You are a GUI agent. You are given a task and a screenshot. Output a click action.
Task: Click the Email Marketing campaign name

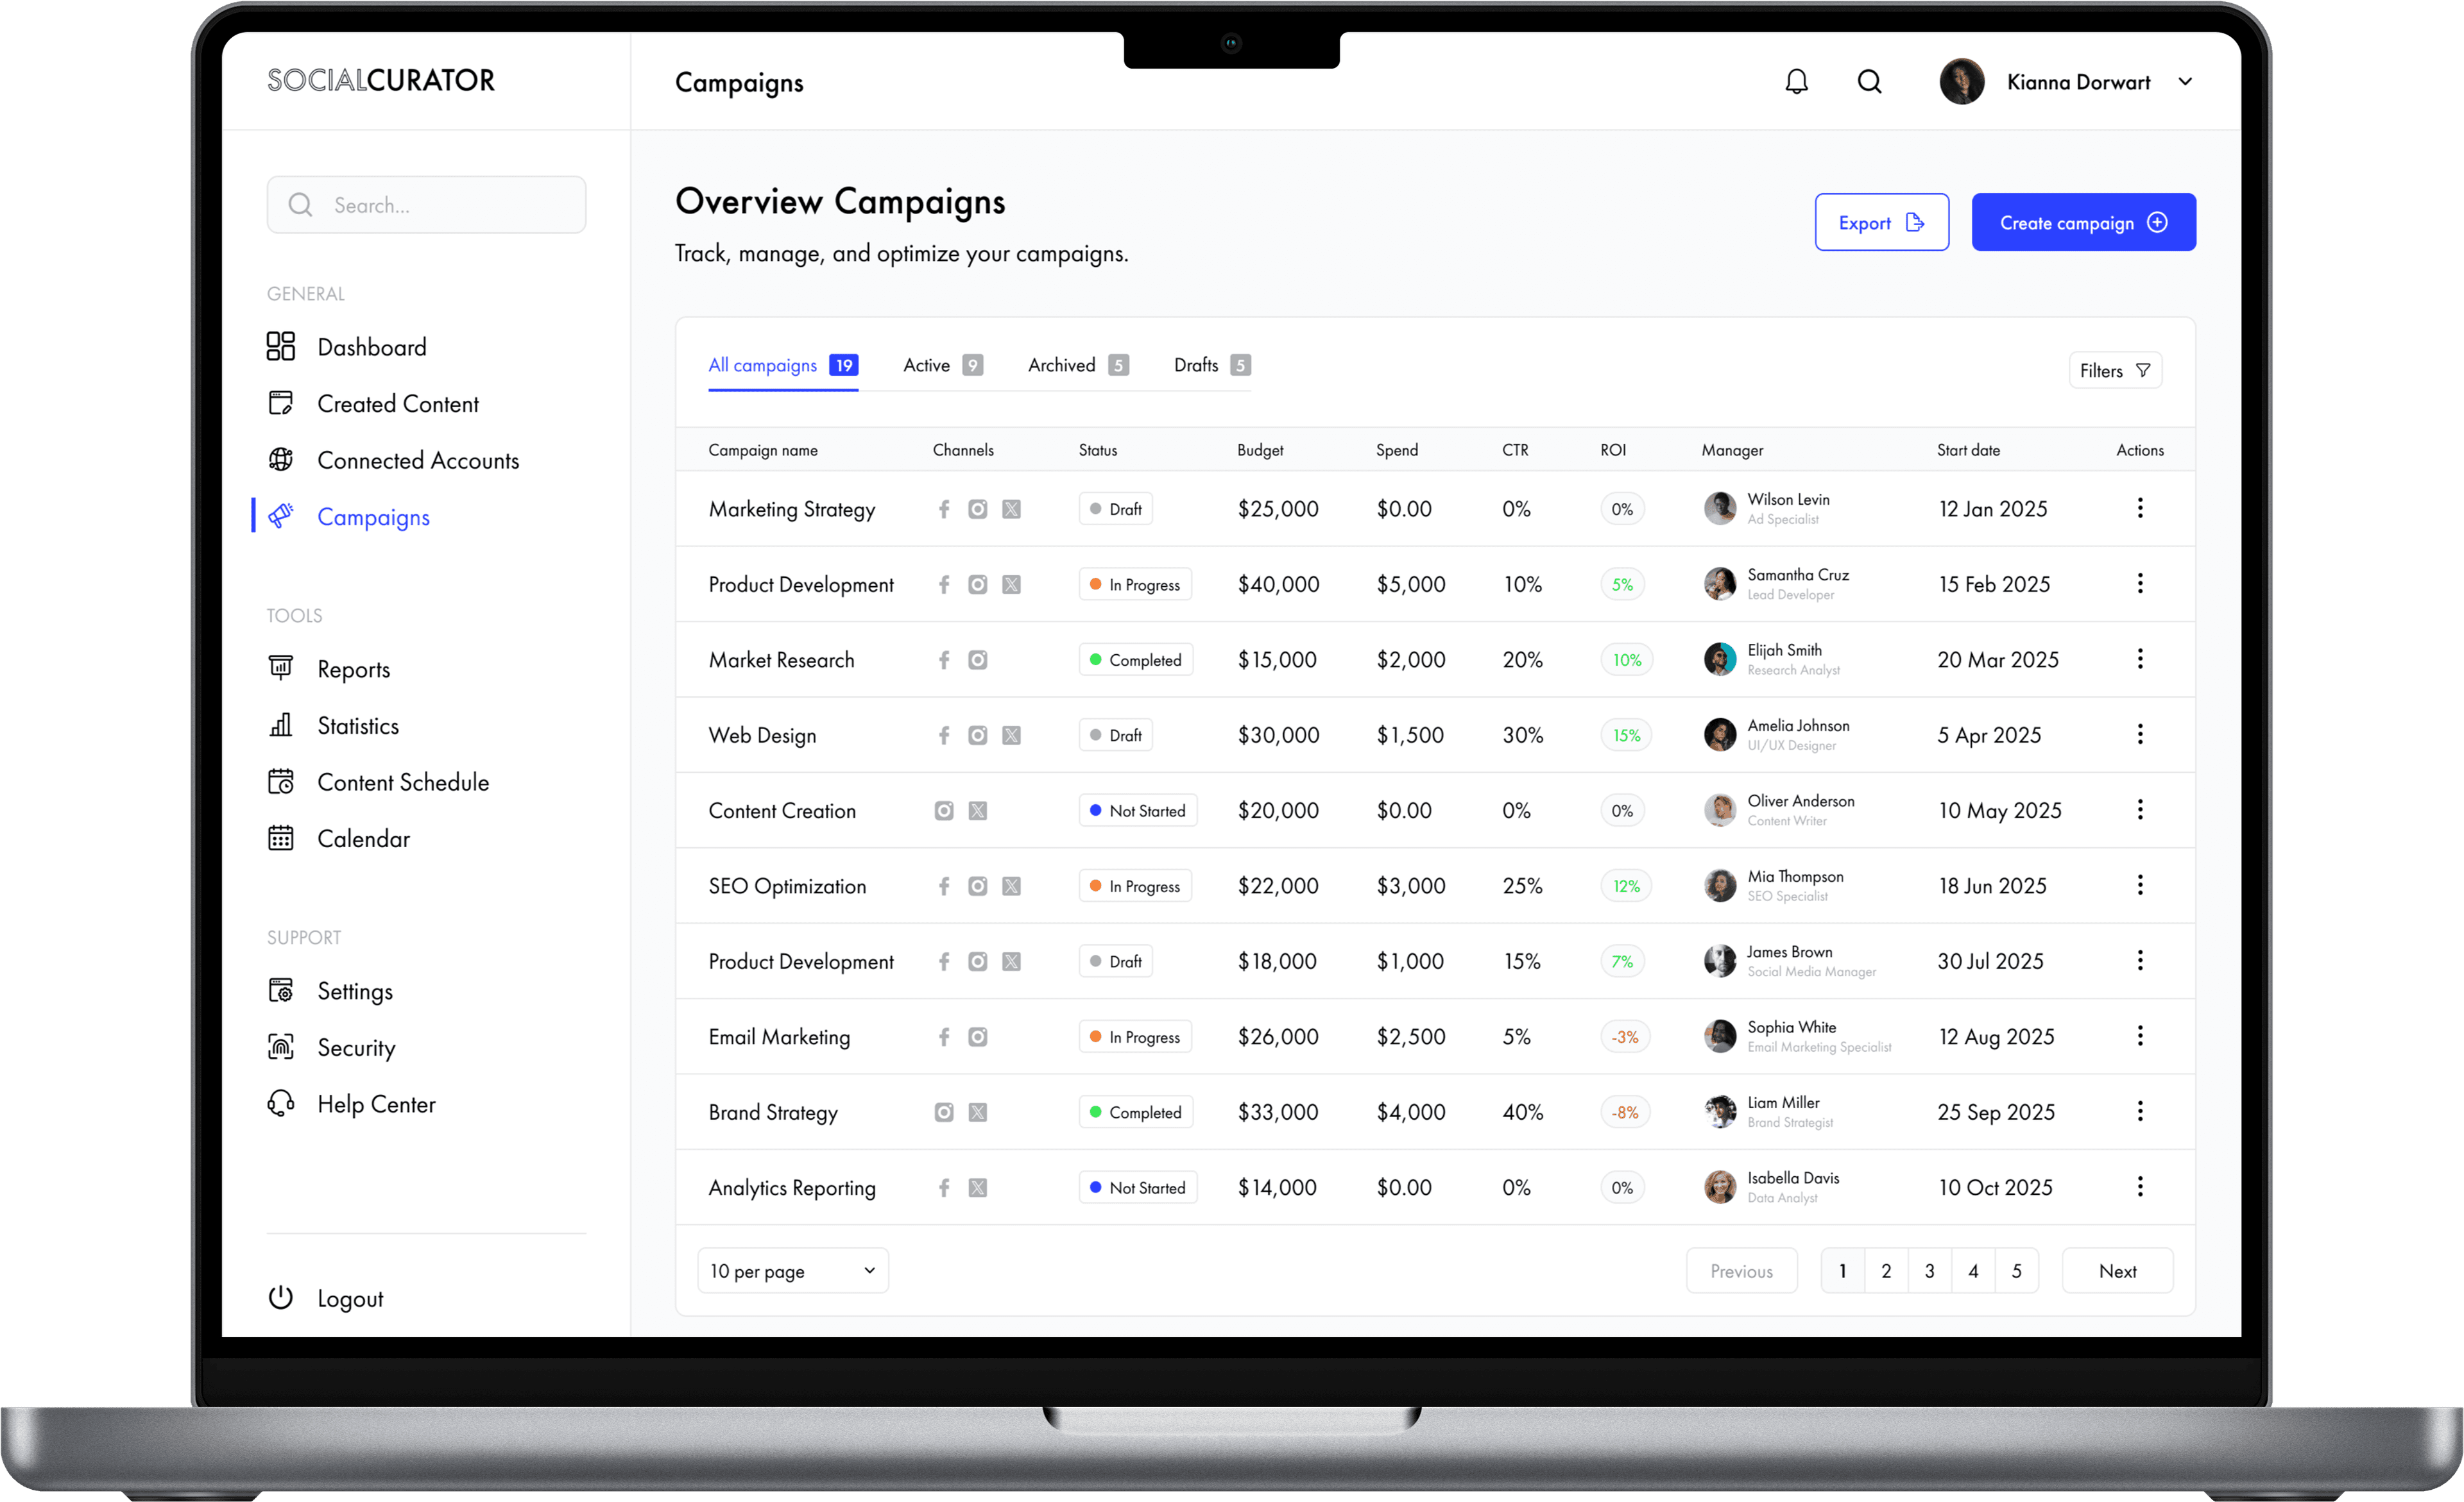[779, 1037]
